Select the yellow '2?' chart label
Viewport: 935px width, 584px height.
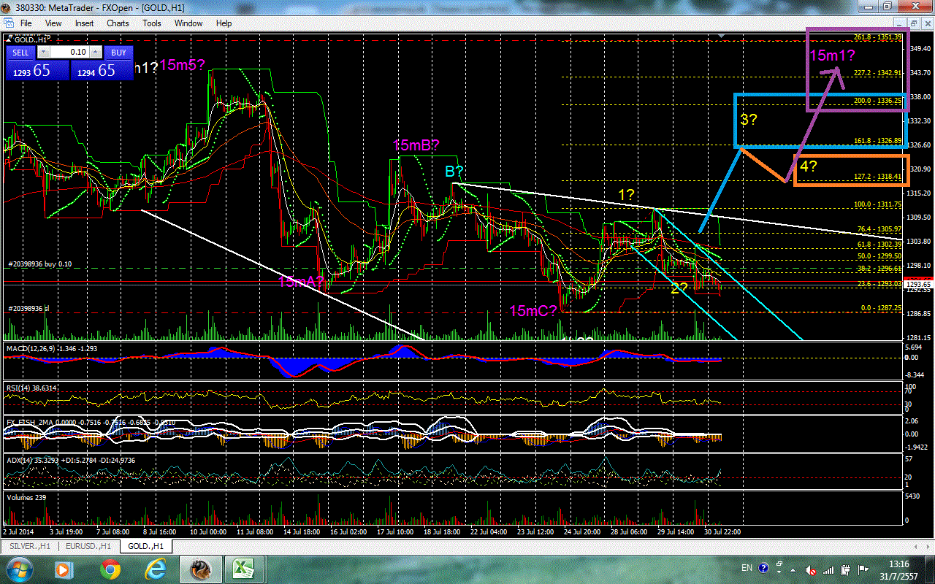(679, 288)
